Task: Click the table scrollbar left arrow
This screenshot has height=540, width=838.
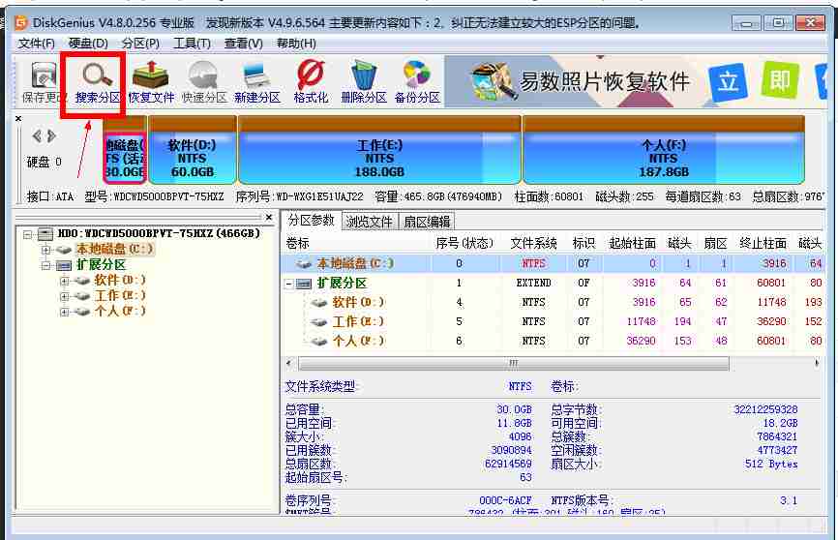Action: click(x=289, y=364)
